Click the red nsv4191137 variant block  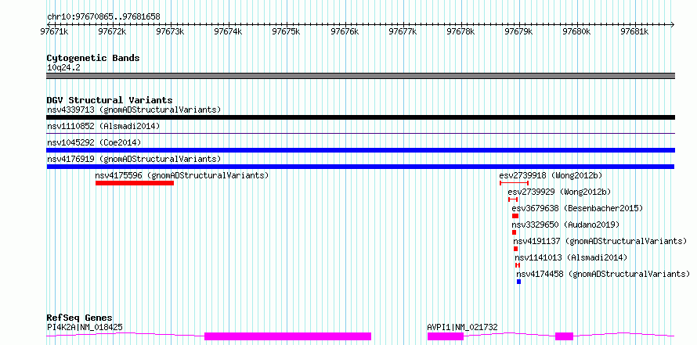pos(515,249)
